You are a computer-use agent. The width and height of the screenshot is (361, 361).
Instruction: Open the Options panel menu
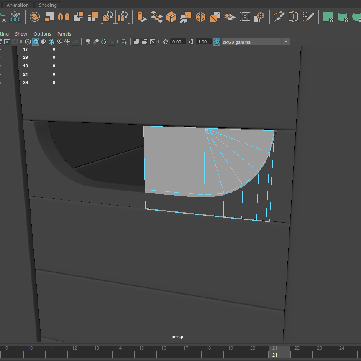click(x=42, y=34)
